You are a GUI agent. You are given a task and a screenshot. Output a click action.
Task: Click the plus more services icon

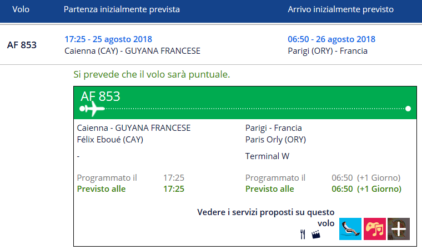pyautogui.click(x=399, y=229)
